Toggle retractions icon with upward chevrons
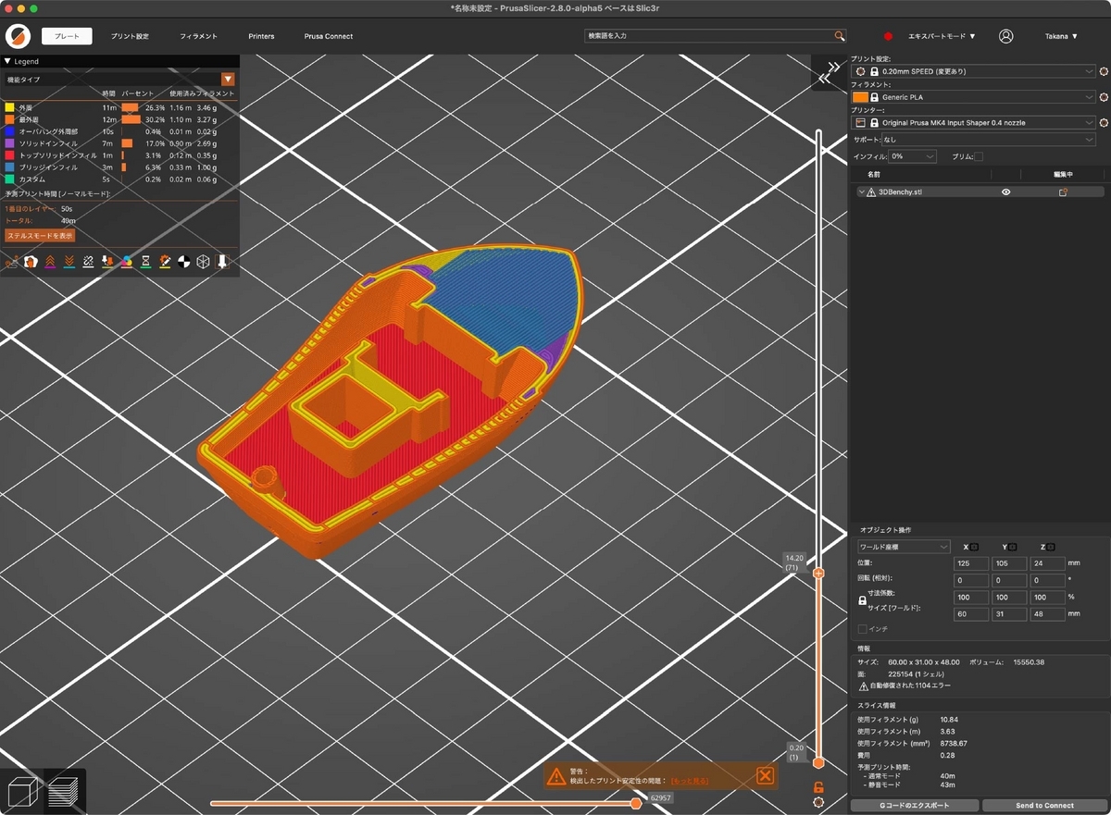Screen dimensions: 1111x815 coord(50,262)
